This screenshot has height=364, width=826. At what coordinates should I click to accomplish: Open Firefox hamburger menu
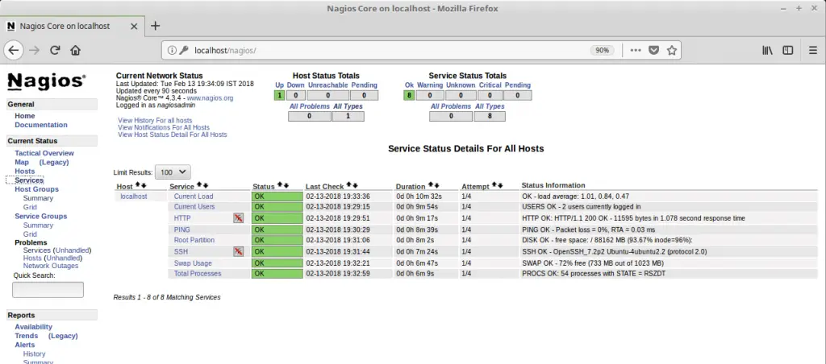pos(813,51)
